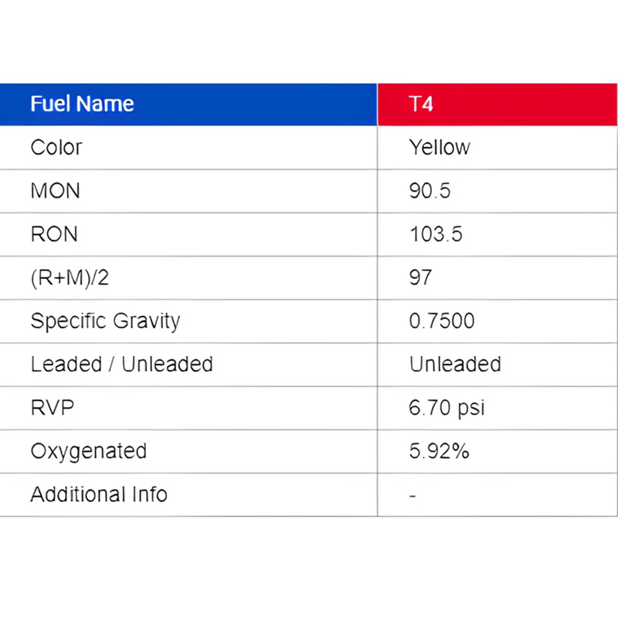Click the RON row label
The height and width of the screenshot is (618, 618).
pos(54,235)
